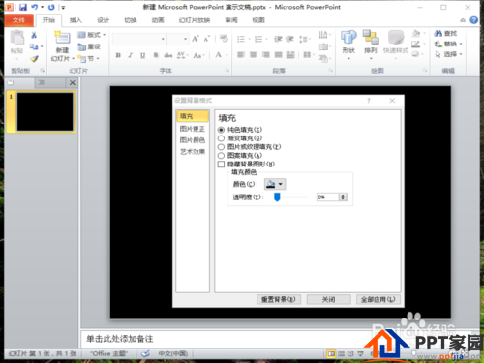Open the Shapes gallery
Screen dimensions: 484x363
[348, 45]
